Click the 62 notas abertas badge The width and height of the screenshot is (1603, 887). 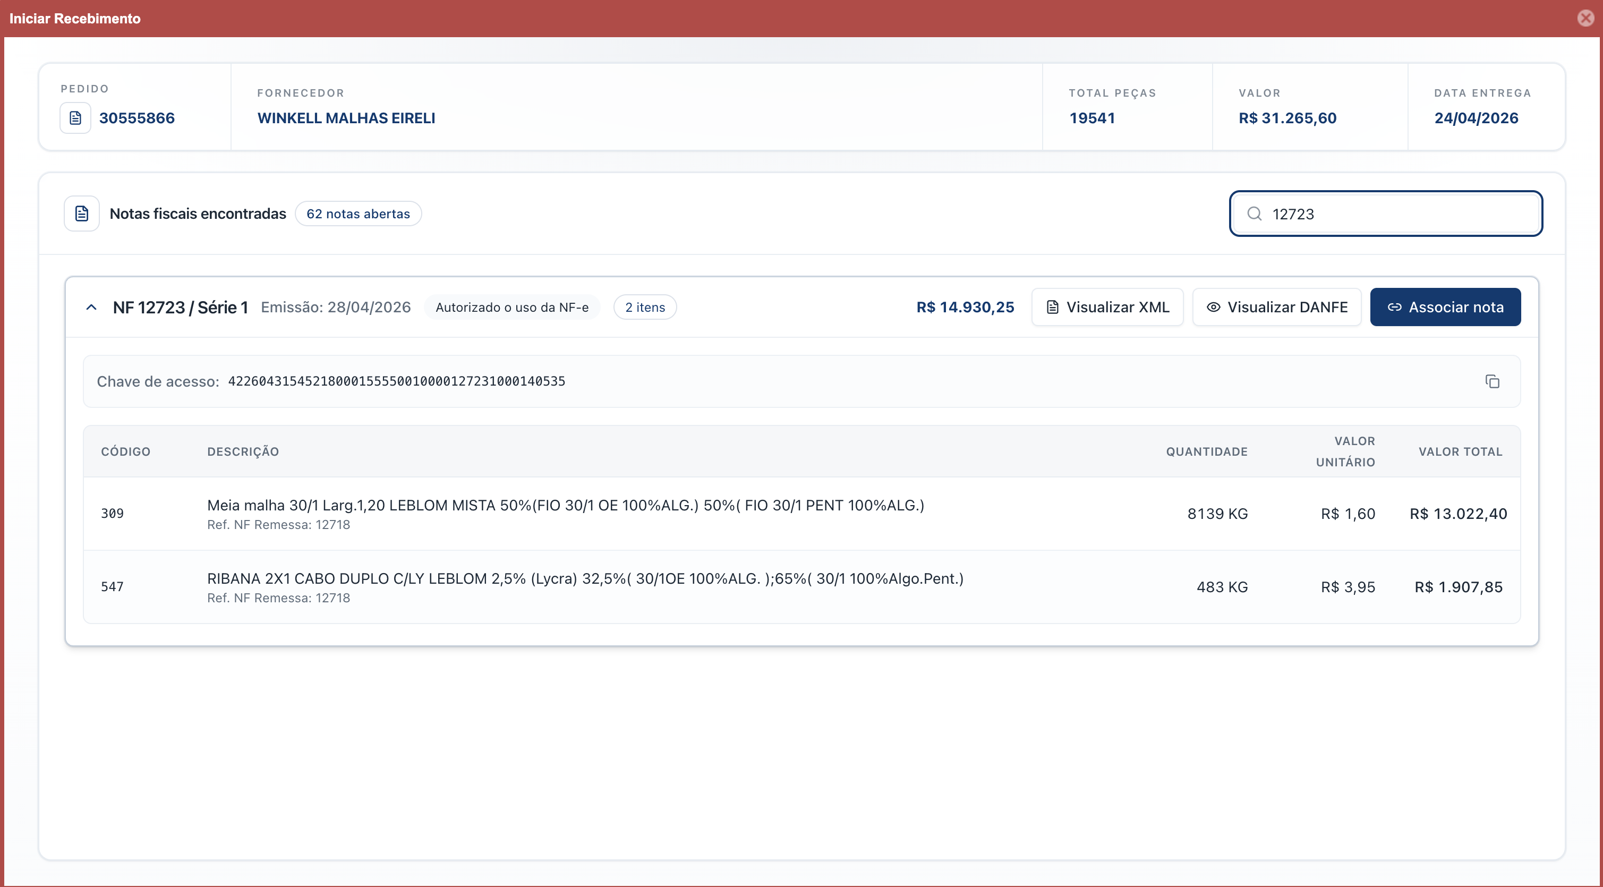[x=358, y=214]
